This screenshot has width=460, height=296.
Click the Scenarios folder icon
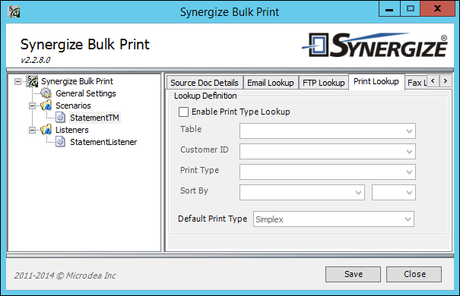tap(46, 105)
